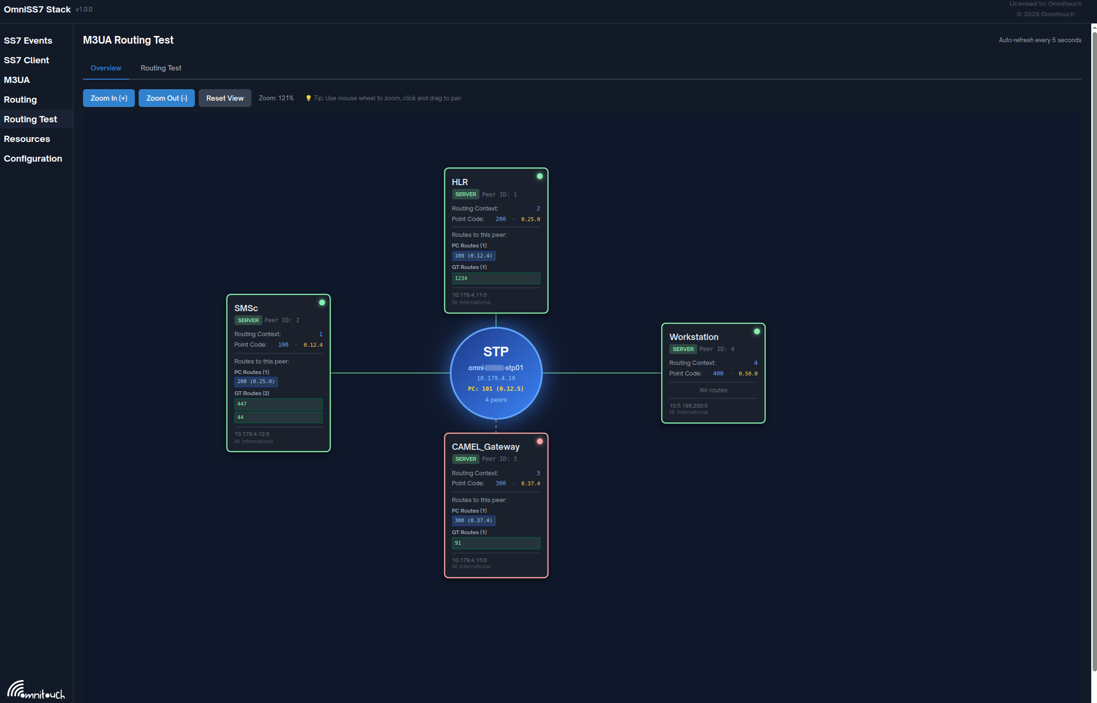Click the lightbulb tip icon
This screenshot has width=1097, height=703.
tap(309, 98)
